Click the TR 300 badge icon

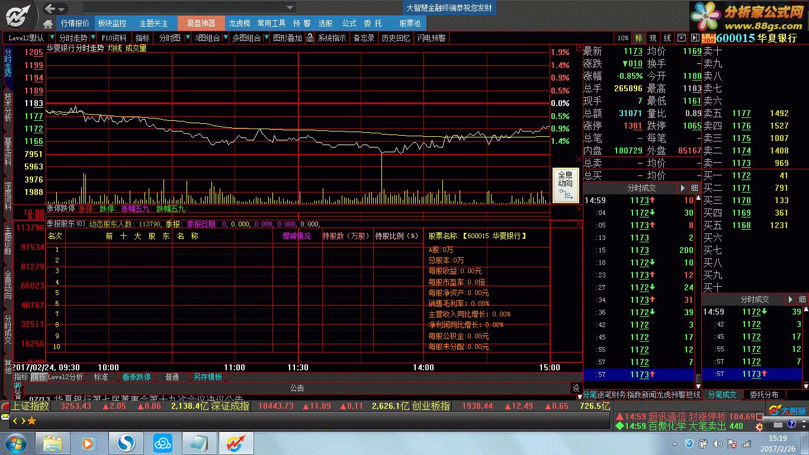tap(708, 38)
